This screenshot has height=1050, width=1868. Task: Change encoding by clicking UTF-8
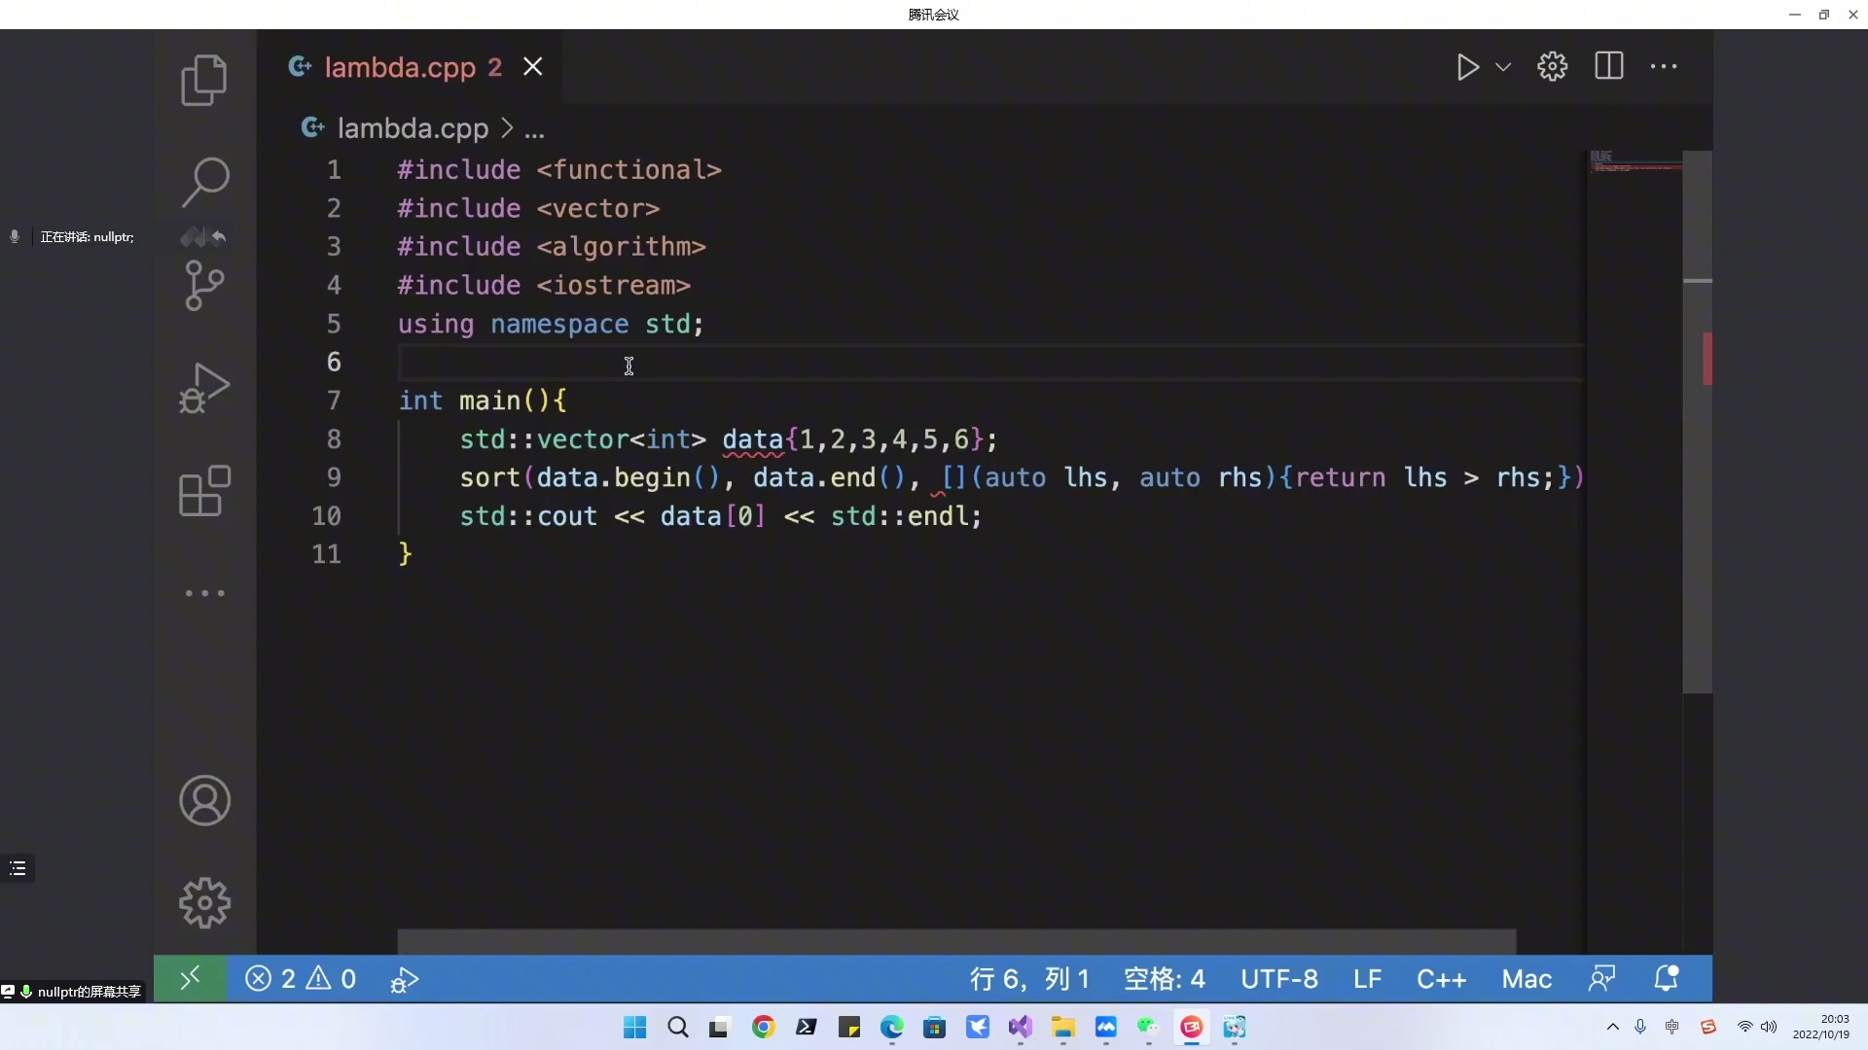click(x=1279, y=979)
